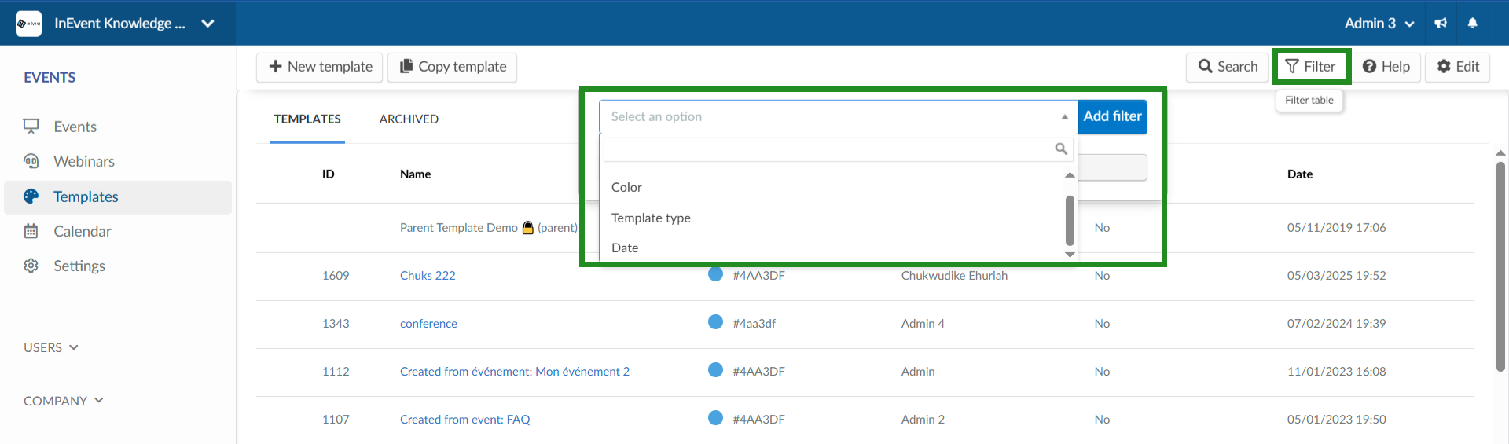This screenshot has width=1509, height=444.
Task: Click the Calendar icon in sidebar
Action: pos(31,231)
